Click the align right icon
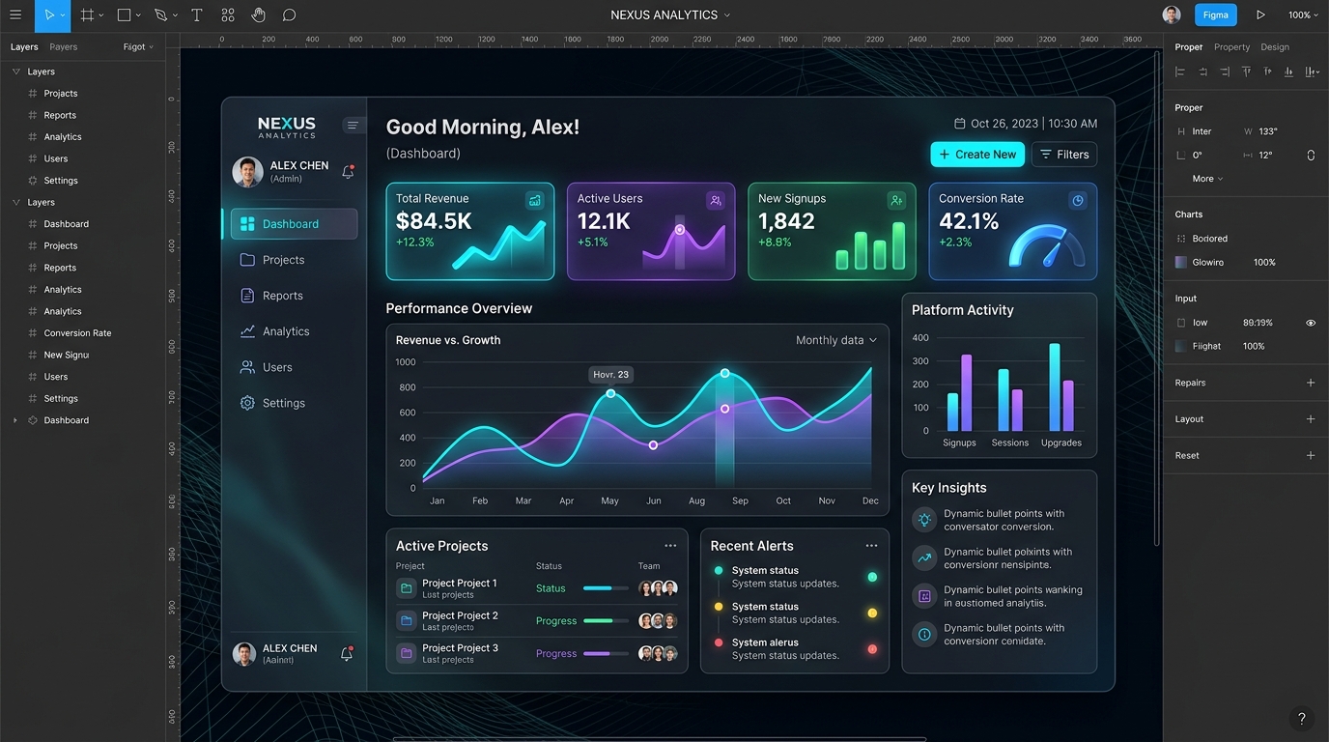The height and width of the screenshot is (742, 1329). 1225,71
